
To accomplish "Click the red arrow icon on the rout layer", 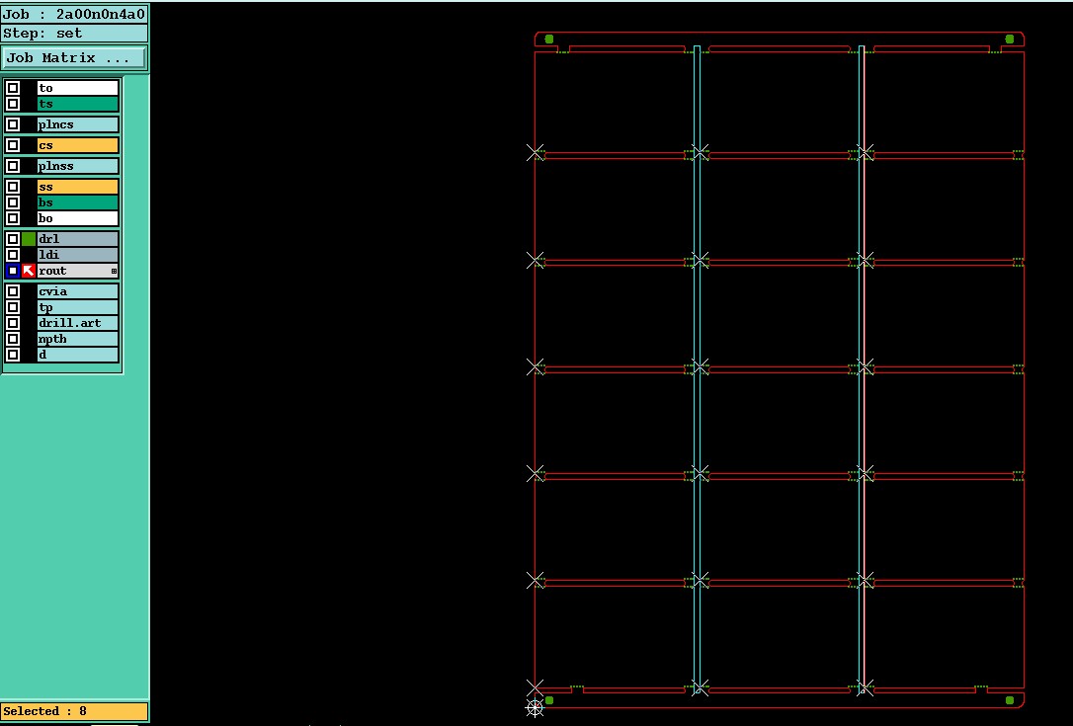I will click(28, 271).
